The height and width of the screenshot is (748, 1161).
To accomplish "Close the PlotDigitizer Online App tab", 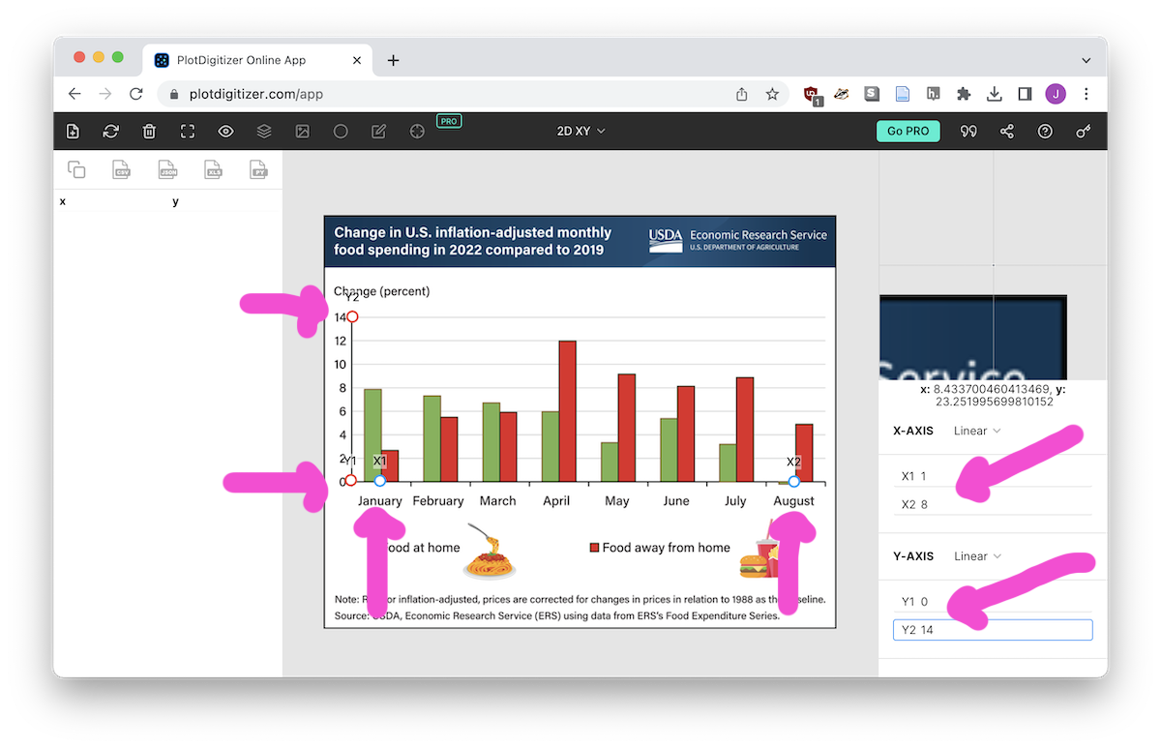I will pos(357,60).
